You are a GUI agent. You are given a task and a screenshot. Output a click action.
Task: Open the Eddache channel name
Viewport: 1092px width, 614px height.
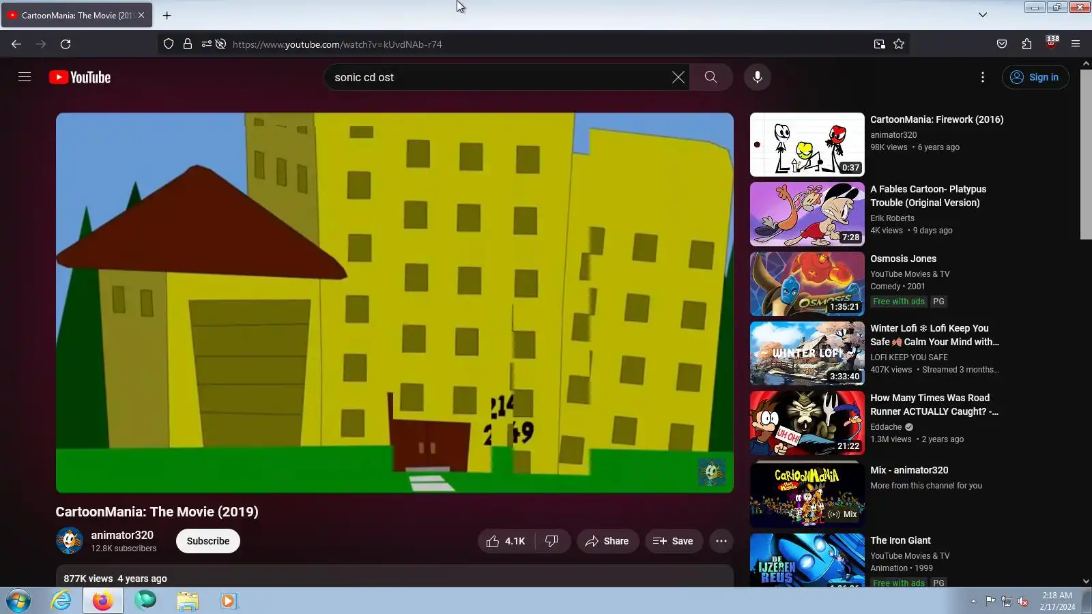pos(886,427)
